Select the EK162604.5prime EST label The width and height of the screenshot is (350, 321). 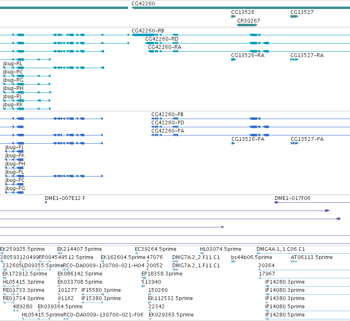(123, 257)
